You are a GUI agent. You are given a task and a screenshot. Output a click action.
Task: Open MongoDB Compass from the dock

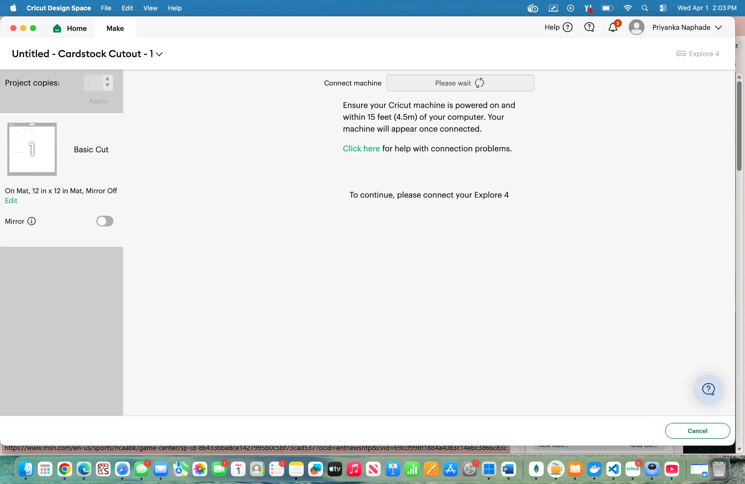(x=536, y=469)
